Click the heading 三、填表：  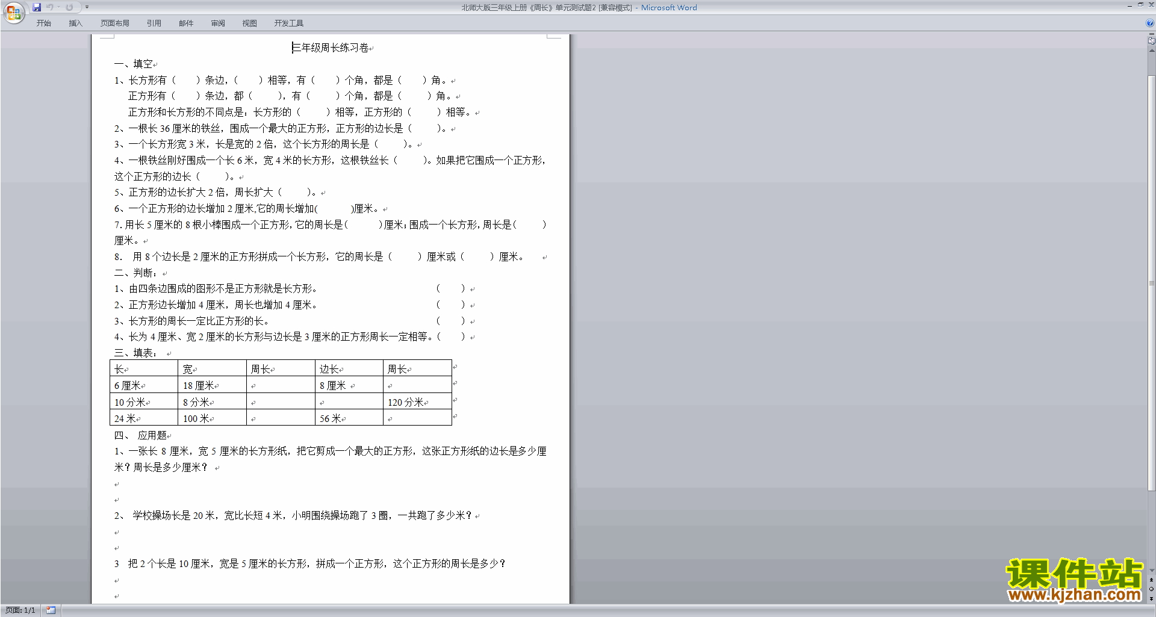(135, 353)
